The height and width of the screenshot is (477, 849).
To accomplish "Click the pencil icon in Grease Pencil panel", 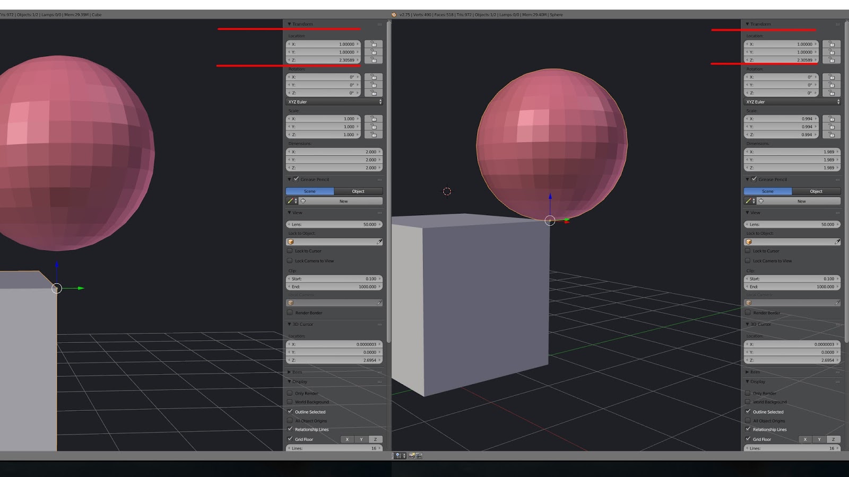I will (x=290, y=200).
